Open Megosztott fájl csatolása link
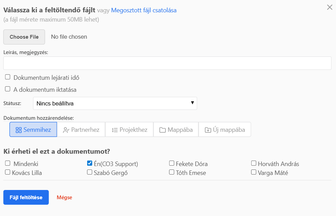 144,10
